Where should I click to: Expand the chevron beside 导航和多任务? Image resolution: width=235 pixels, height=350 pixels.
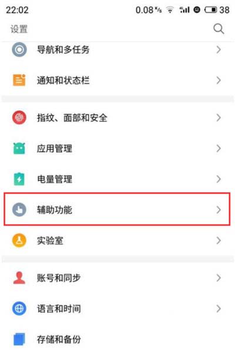[219, 49]
